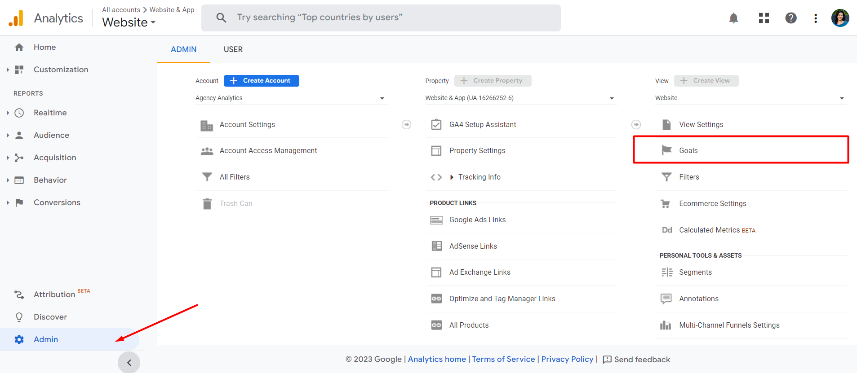Image resolution: width=857 pixels, height=373 pixels.
Task: Open the notifications bell
Action: [733, 18]
